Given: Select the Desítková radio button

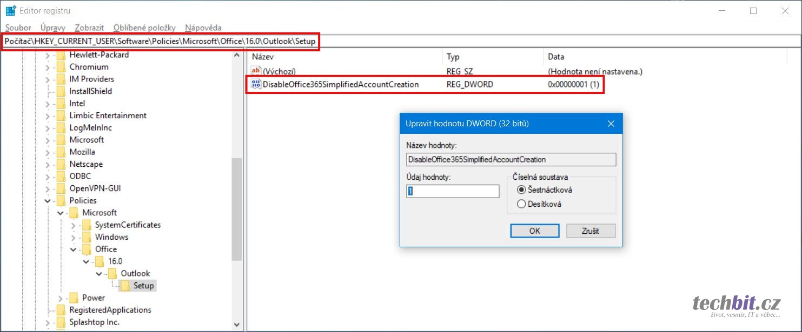Looking at the screenshot, I should (x=521, y=204).
